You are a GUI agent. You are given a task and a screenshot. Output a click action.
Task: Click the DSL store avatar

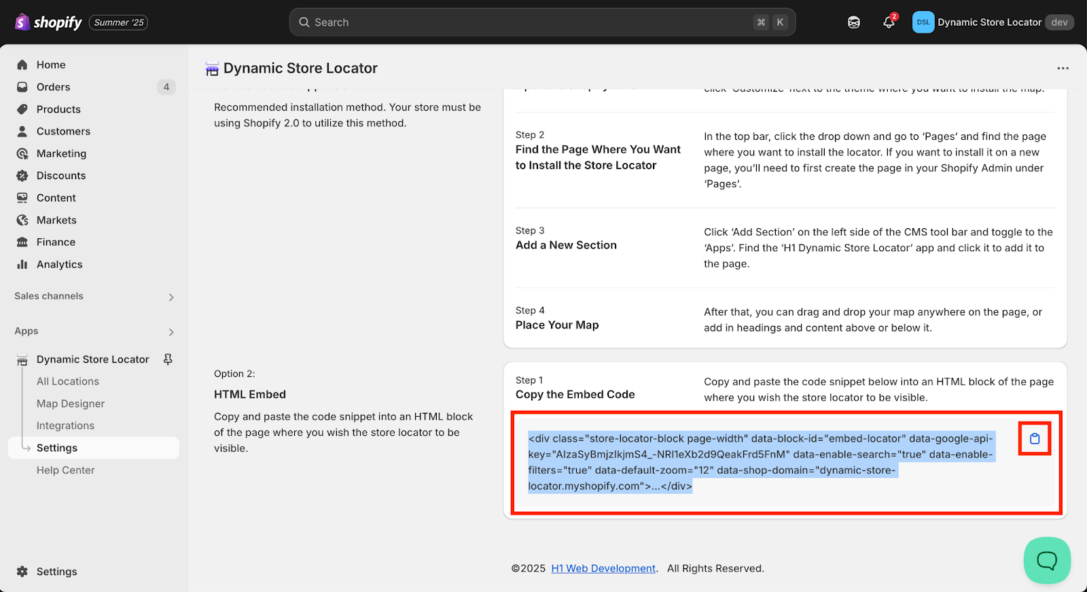click(923, 22)
